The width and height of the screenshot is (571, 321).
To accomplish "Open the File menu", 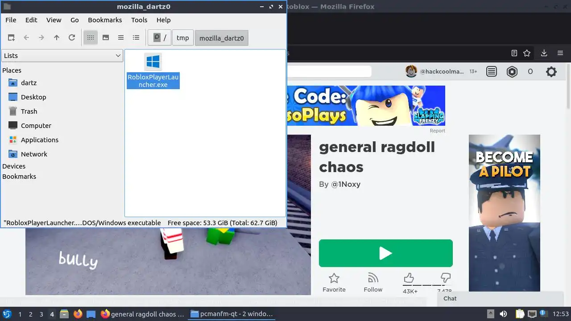I will (11, 20).
